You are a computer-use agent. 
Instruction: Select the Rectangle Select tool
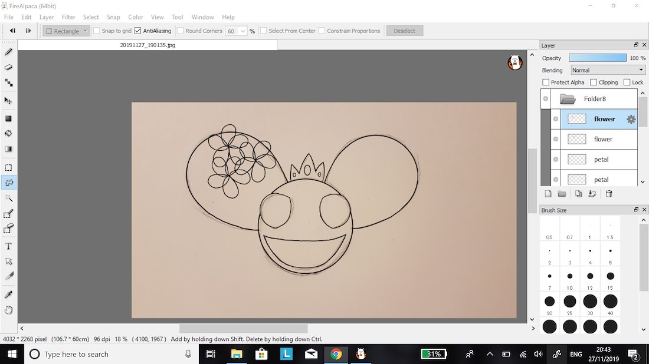click(8, 168)
